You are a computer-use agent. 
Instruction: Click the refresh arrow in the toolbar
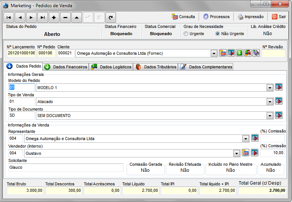[111, 17]
